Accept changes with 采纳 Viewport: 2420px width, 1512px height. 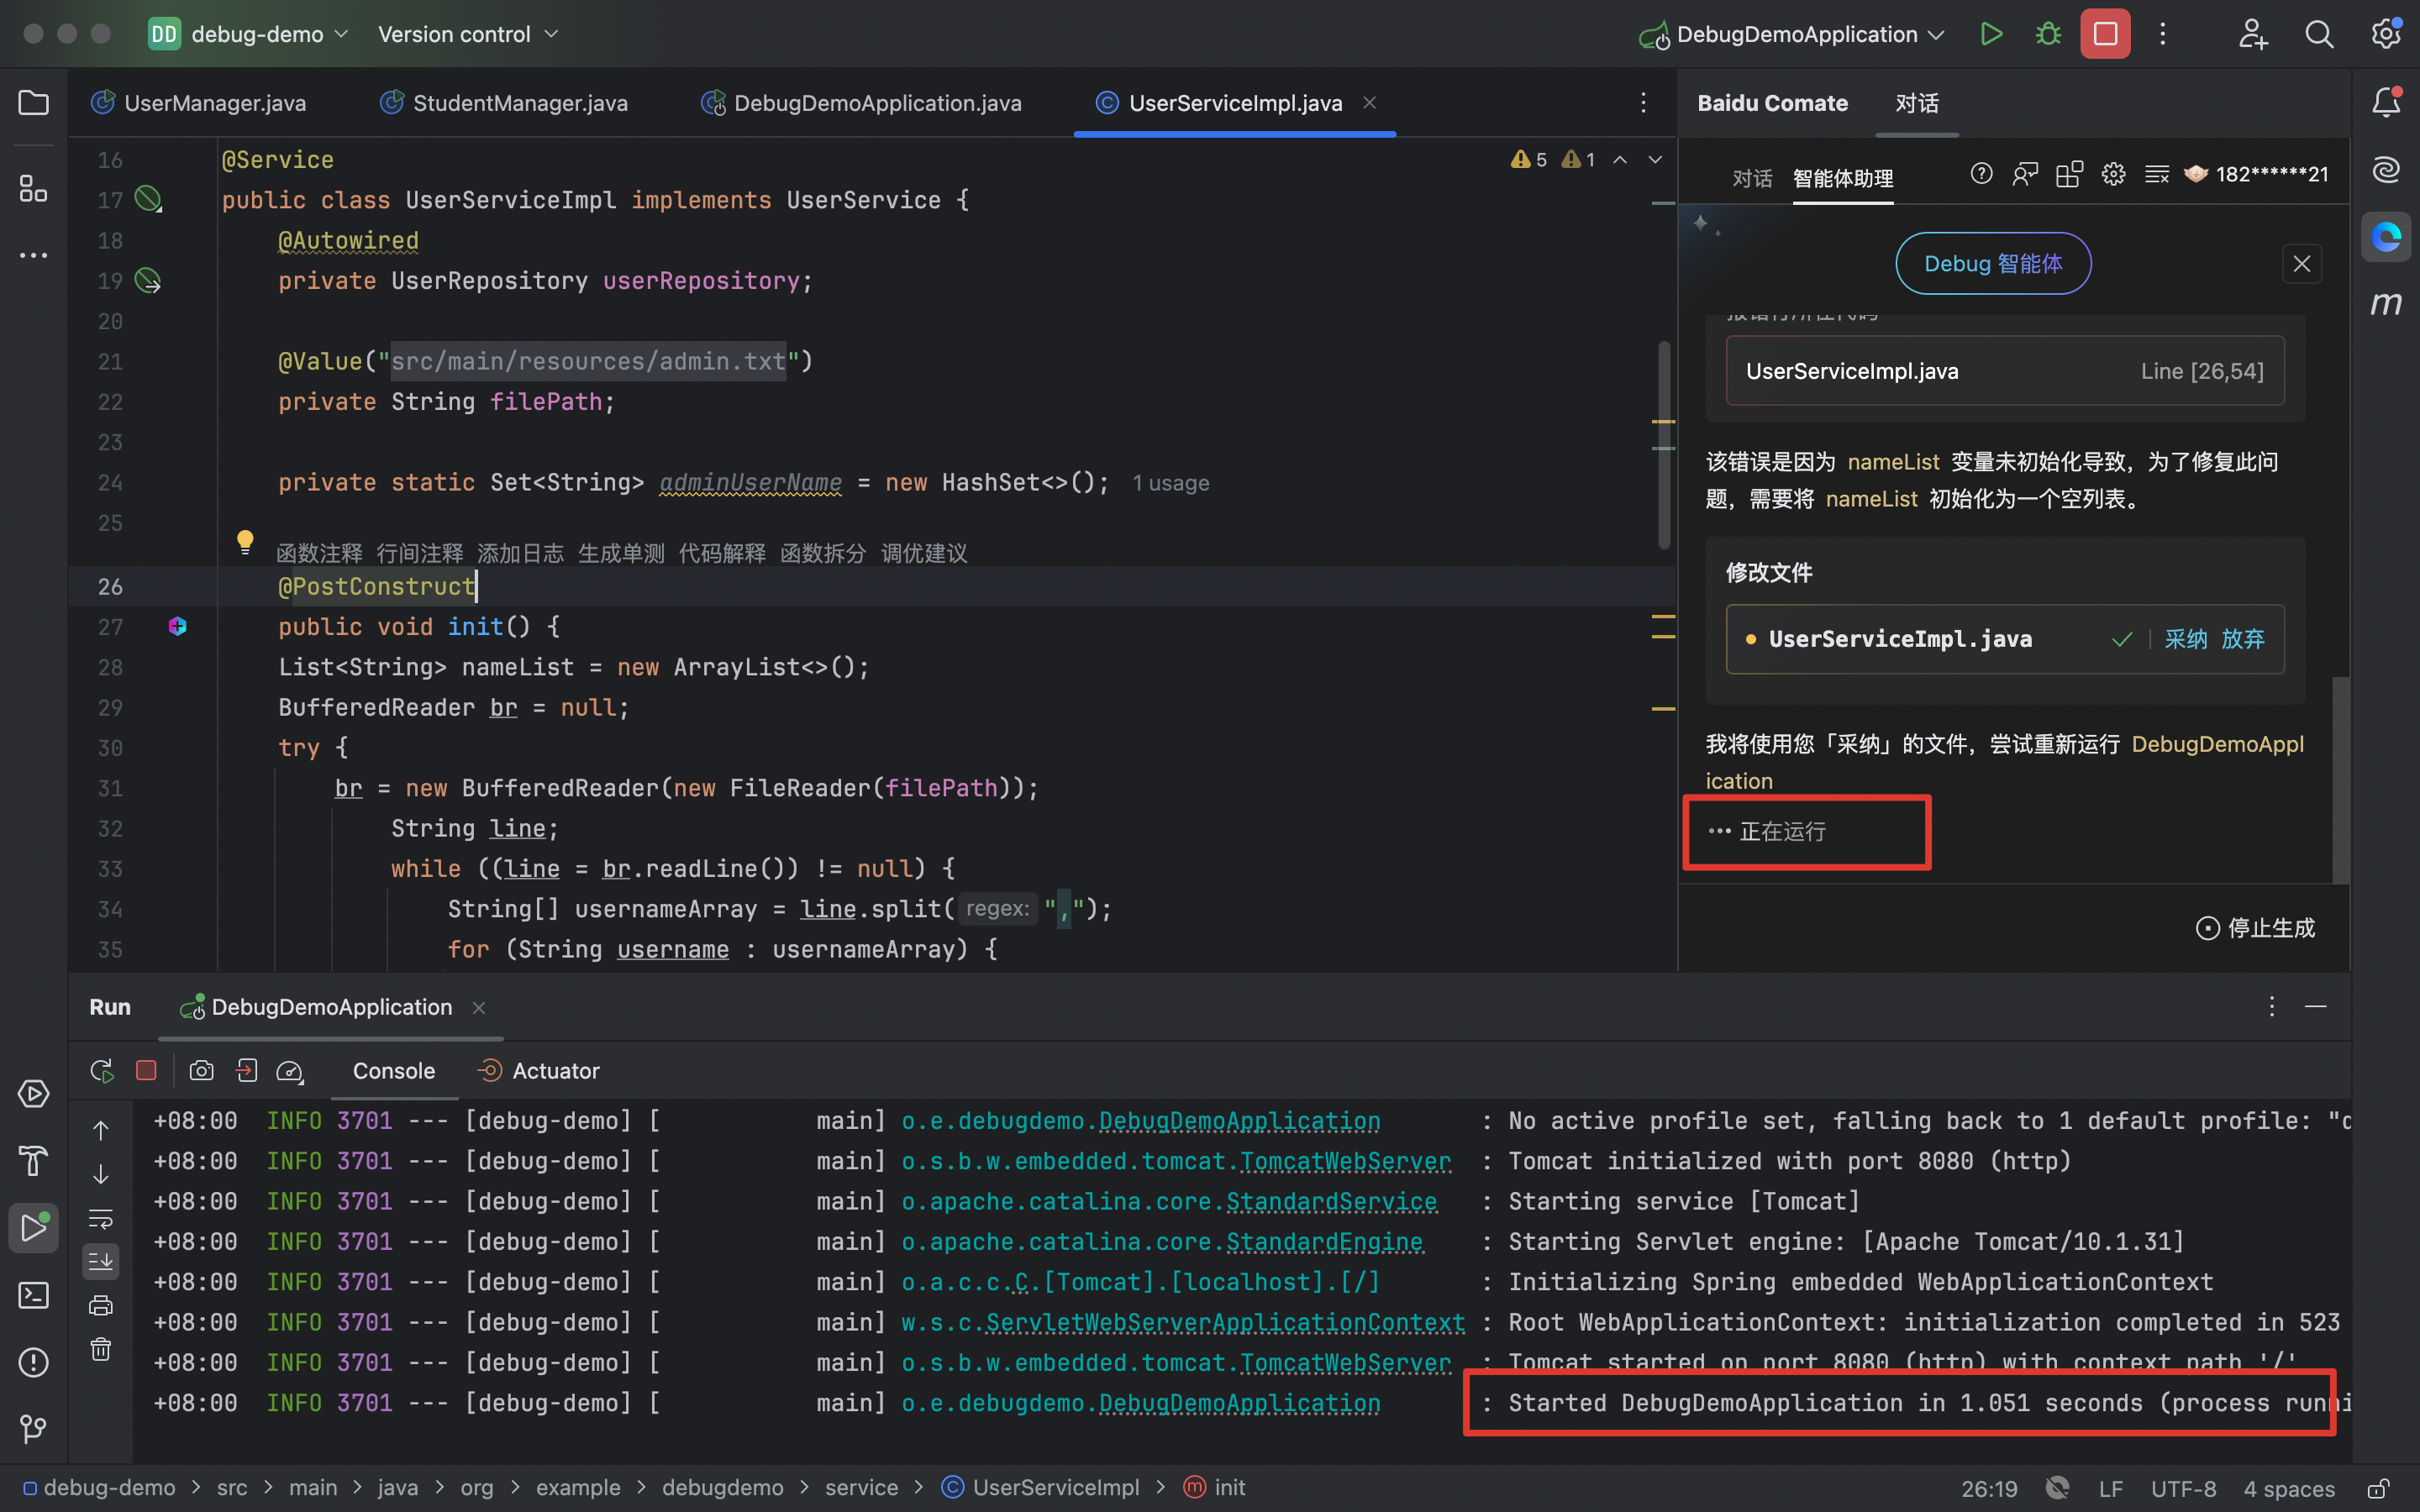click(2185, 639)
